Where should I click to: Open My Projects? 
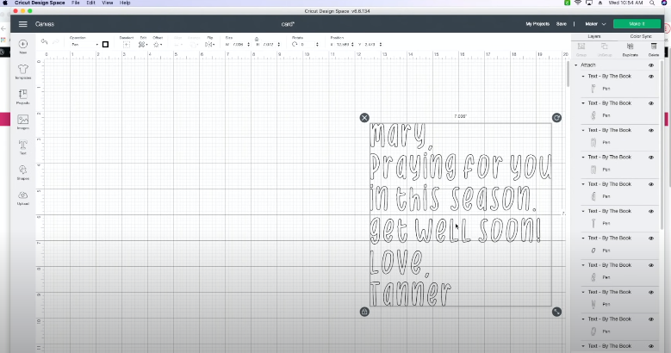538,24
